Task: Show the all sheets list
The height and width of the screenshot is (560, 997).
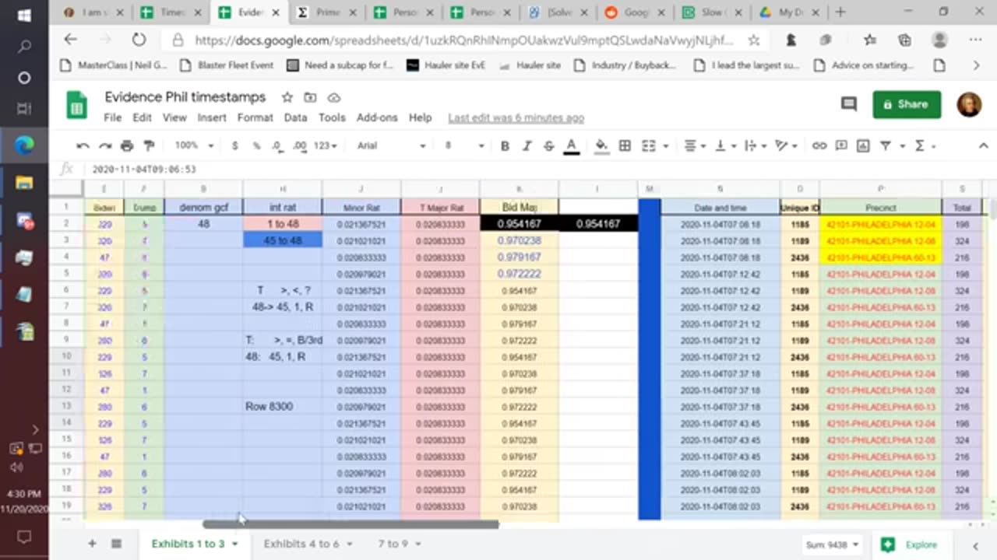Action: coord(116,544)
